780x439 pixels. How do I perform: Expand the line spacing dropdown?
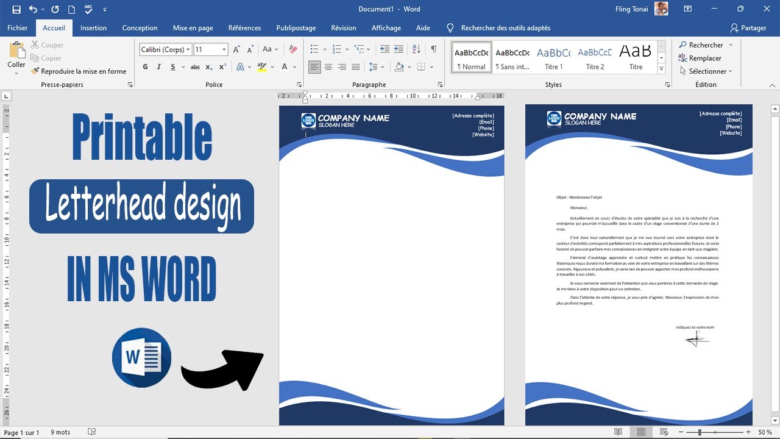pyautogui.click(x=382, y=67)
